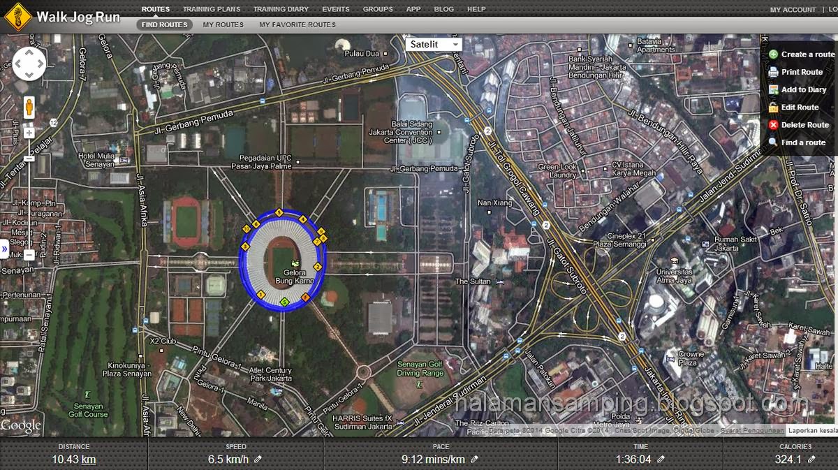Open the App menu item

tap(413, 9)
